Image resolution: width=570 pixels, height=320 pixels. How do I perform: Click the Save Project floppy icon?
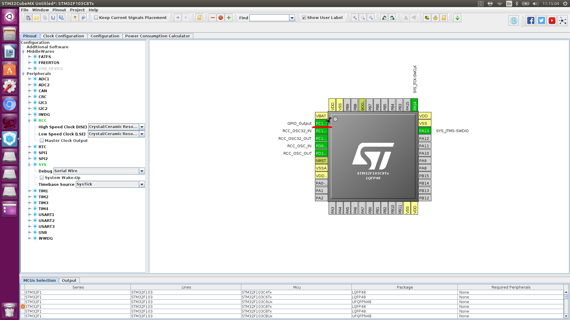[53, 18]
